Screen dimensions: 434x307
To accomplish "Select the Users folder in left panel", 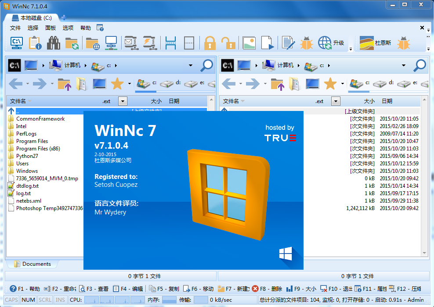I will tap(22, 164).
